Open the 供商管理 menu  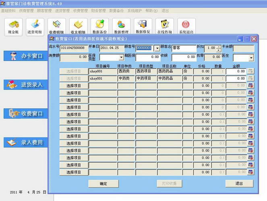(x=26, y=11)
